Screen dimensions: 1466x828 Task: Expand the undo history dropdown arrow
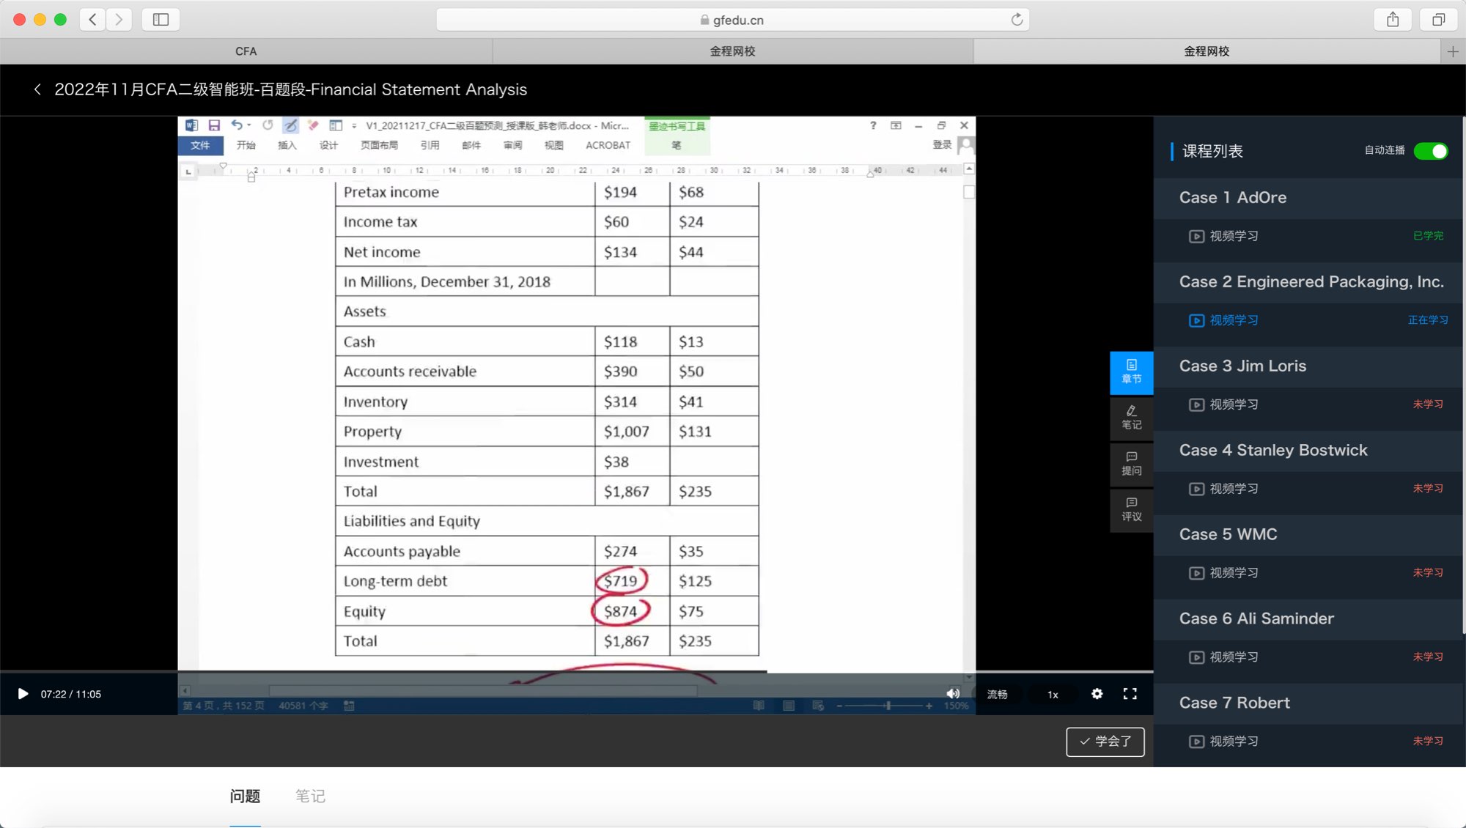[x=248, y=125]
